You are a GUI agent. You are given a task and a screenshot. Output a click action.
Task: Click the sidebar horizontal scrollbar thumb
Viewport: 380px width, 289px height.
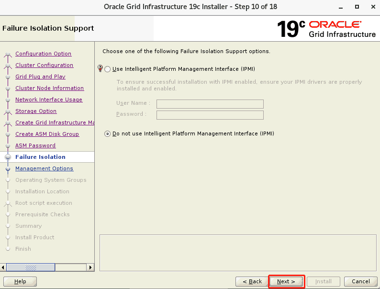pyautogui.click(x=31, y=267)
